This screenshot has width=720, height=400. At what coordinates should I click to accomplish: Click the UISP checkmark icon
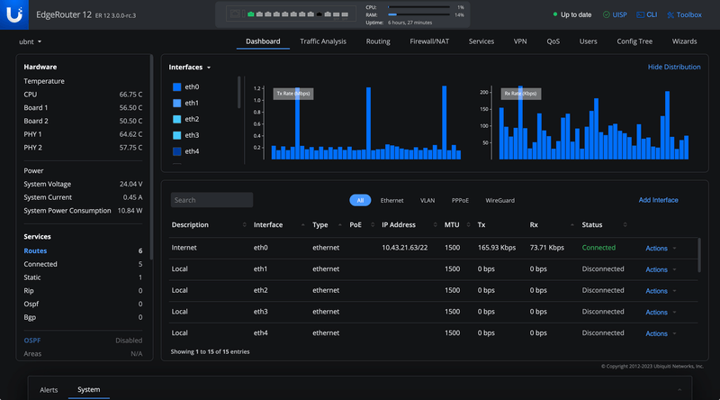click(x=606, y=14)
